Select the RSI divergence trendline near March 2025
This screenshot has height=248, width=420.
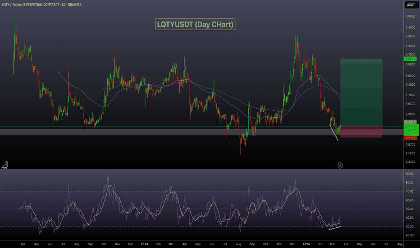(x=335, y=228)
